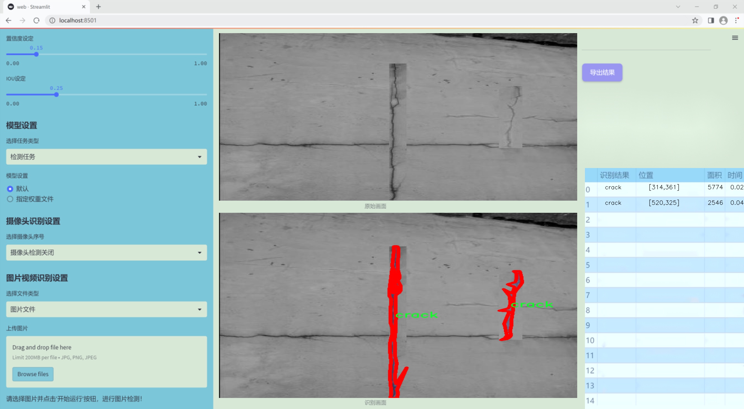Screen dimensions: 744x409
Task: View site information icon in address bar
Action: [52, 20]
